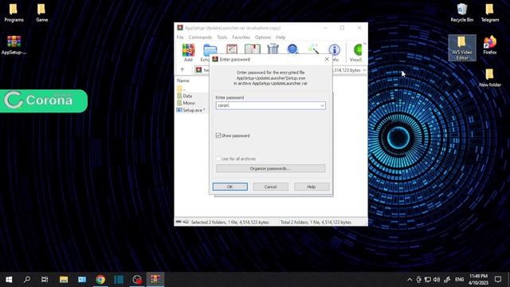The image size is (510, 287).
Task: Show hidden system tray icons chevron
Action: [410, 280]
